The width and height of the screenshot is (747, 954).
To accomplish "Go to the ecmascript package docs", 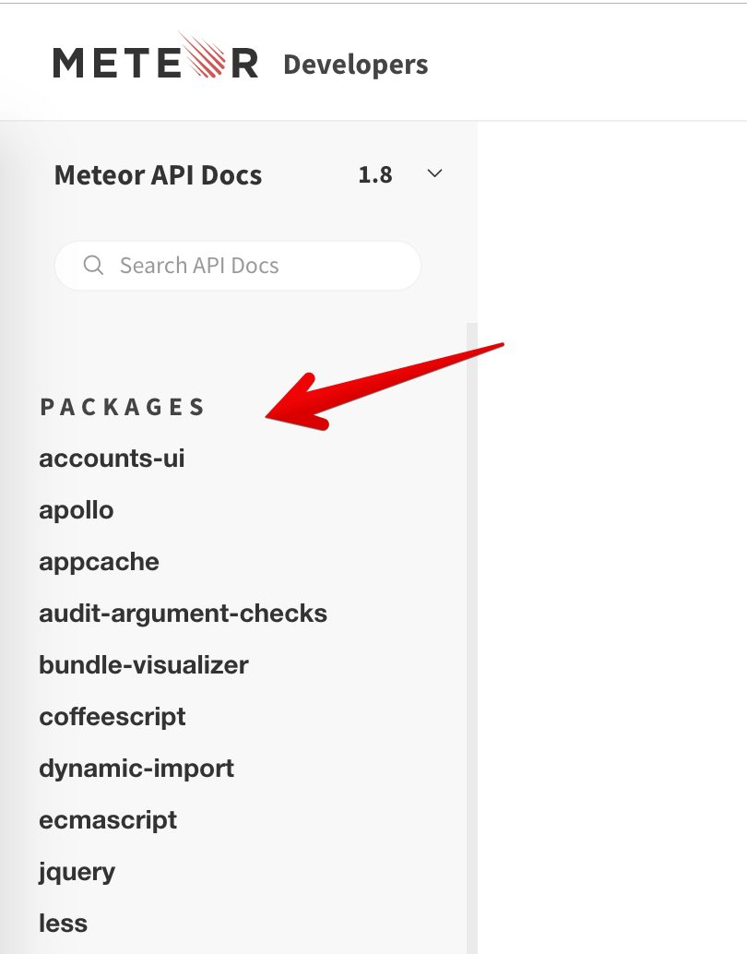I will pyautogui.click(x=108, y=820).
